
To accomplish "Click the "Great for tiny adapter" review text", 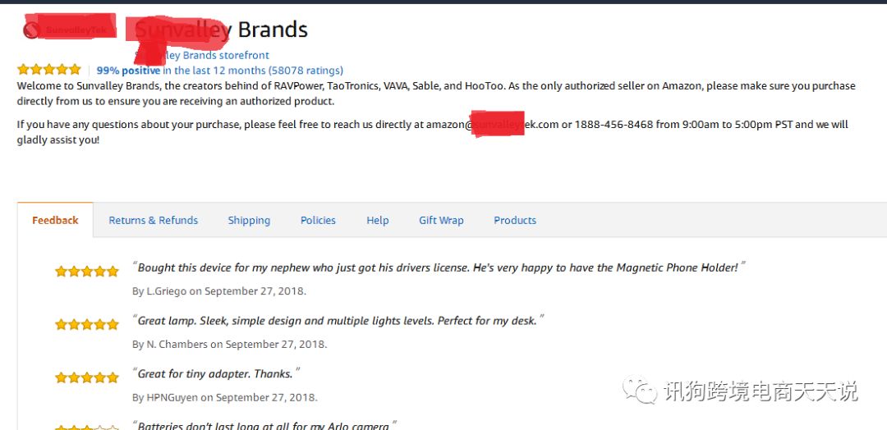I will pos(215,373).
